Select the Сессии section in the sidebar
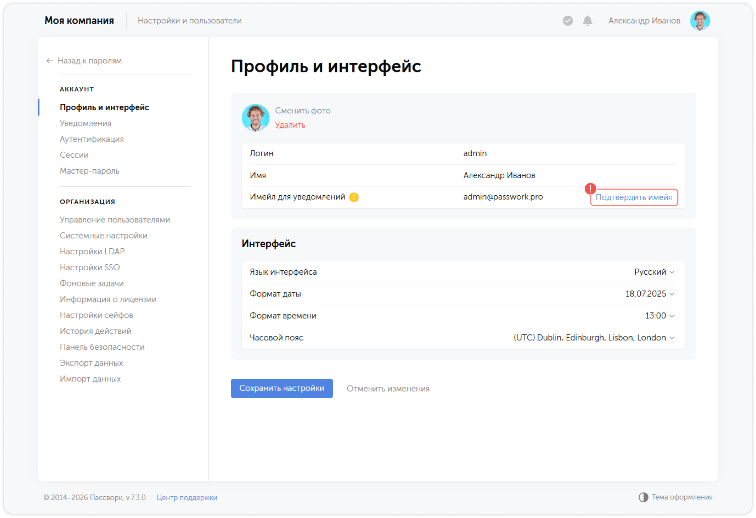 click(74, 155)
